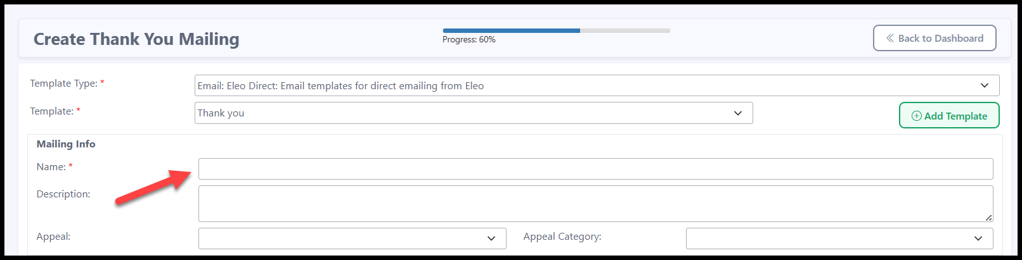Click into the Description text area
Screen dimensions: 1022x260
595,203
